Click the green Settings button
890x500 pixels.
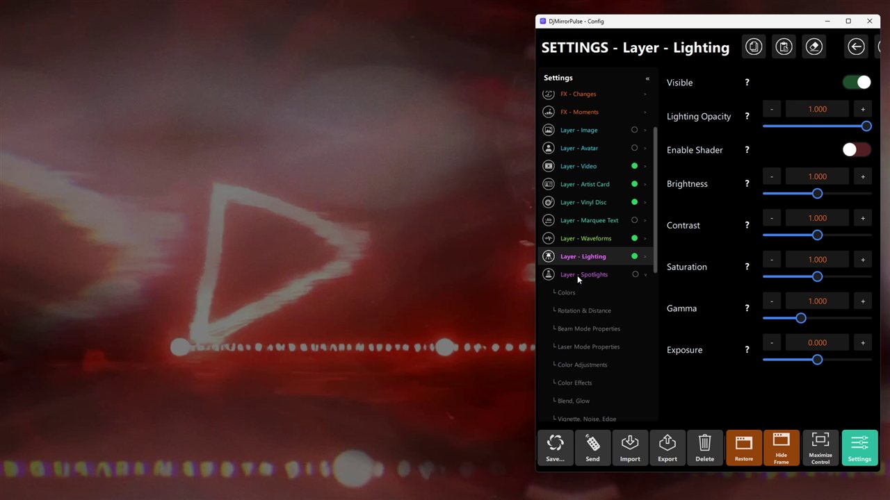[x=859, y=448]
